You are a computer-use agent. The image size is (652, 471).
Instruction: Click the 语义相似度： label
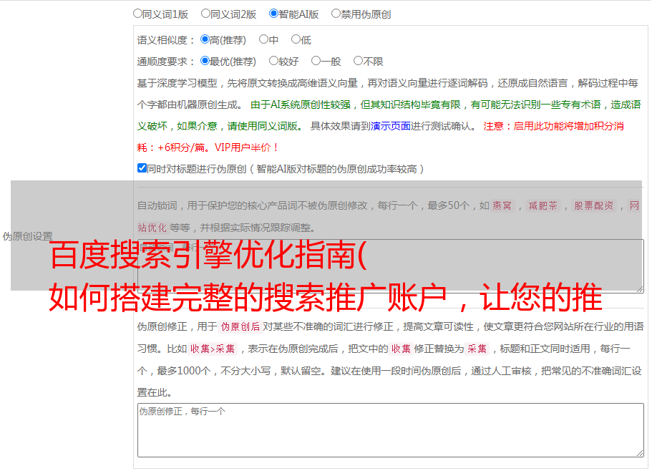pyautogui.click(x=166, y=40)
